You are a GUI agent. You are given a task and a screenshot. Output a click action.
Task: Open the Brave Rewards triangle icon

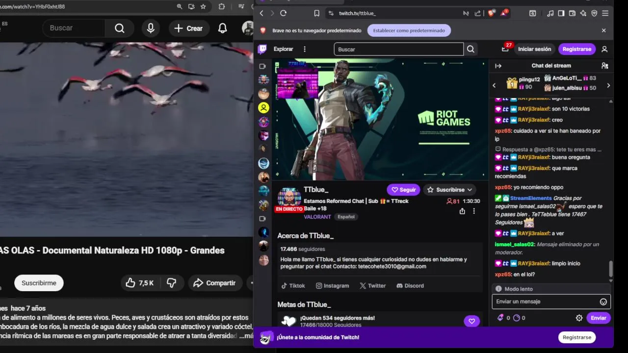(504, 13)
